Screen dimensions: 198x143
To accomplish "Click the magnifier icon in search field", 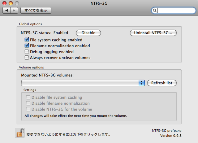I will click(155, 10).
